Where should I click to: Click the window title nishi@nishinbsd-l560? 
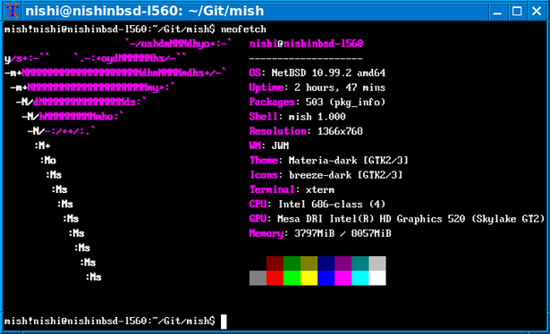point(145,11)
